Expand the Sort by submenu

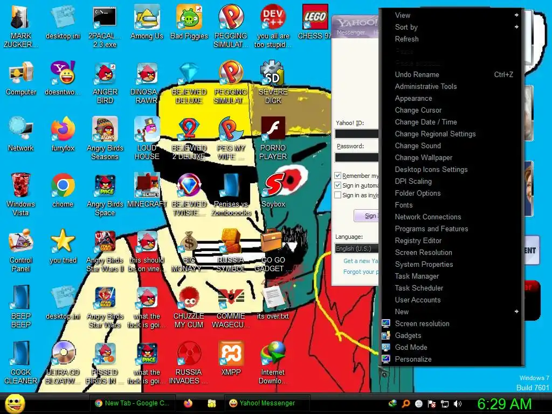click(452, 27)
